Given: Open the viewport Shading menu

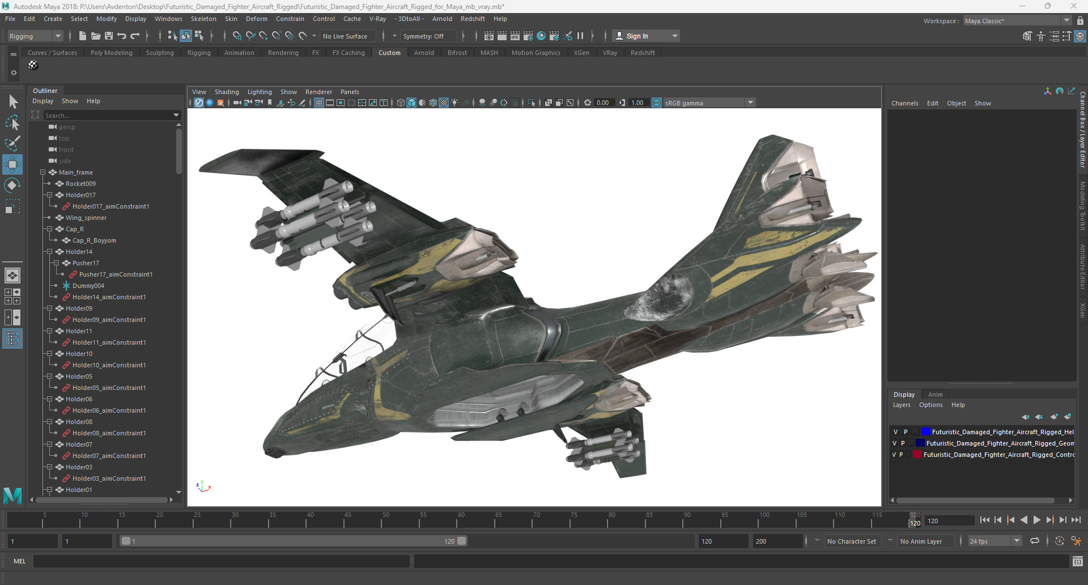Looking at the screenshot, I should (227, 92).
